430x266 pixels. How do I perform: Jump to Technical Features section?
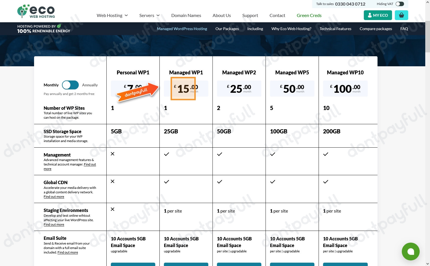[x=335, y=29]
